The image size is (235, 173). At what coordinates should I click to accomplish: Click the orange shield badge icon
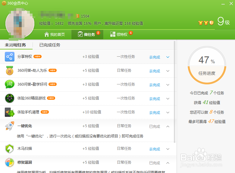pos(211,23)
